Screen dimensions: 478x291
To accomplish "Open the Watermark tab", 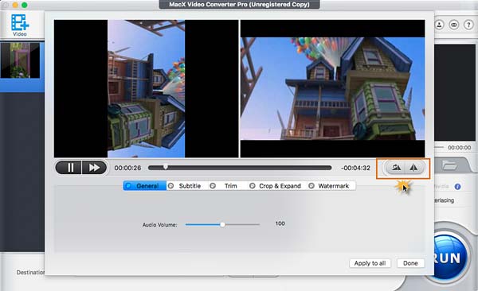I will click(x=329, y=186).
